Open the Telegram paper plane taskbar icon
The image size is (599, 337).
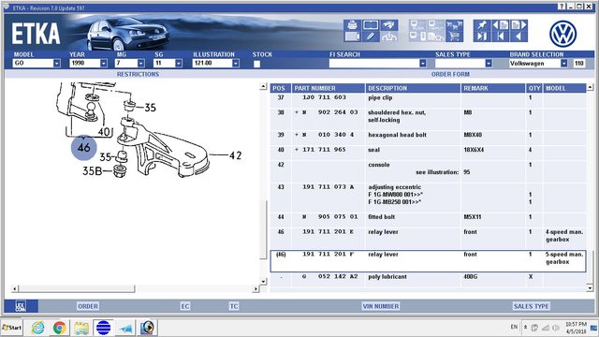pyautogui.click(x=125, y=328)
